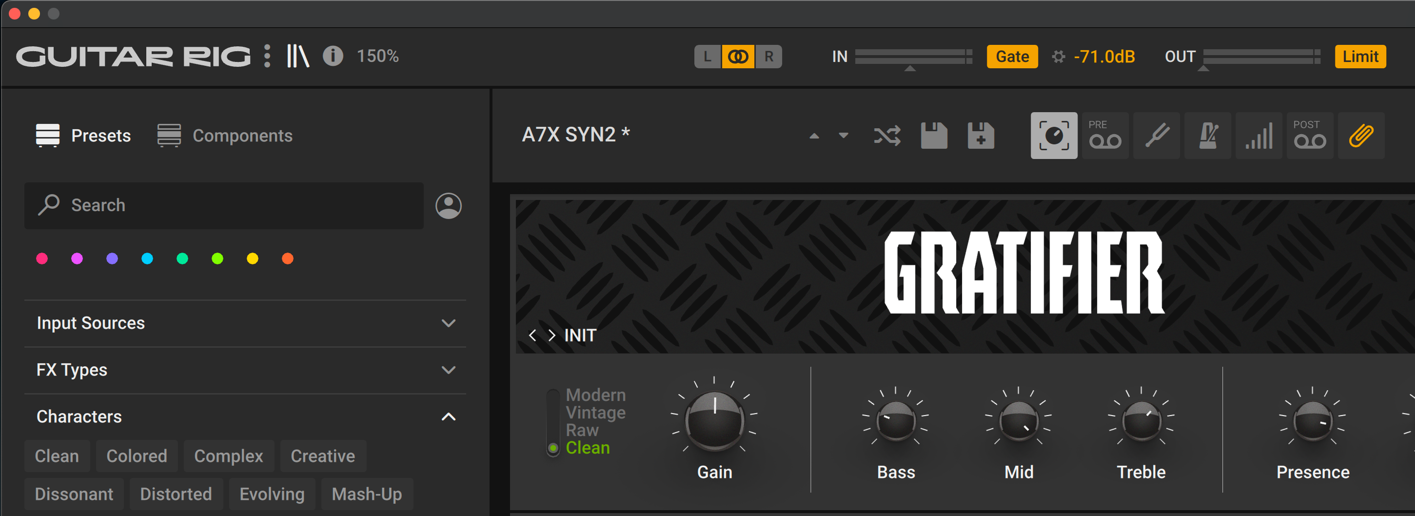The image size is (1415, 516).
Task: Open the info panel icon
Action: [333, 56]
